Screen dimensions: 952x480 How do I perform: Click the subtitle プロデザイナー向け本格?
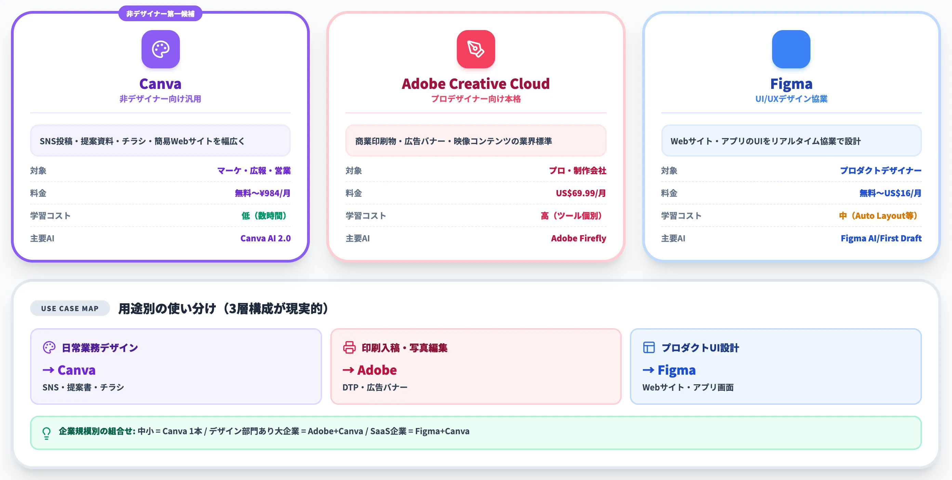tap(476, 99)
